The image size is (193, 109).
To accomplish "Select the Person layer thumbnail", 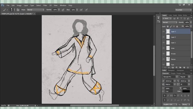I will coord(168,59).
